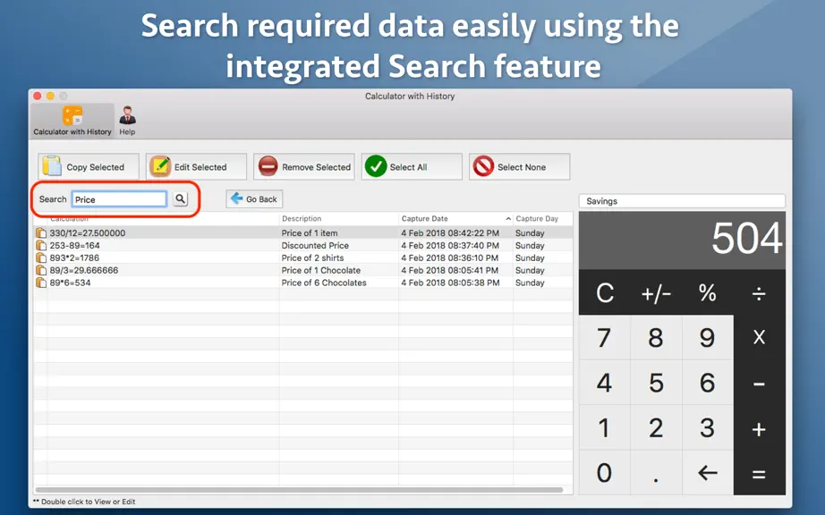Sort by the Description column header
Viewport: 825px width, 515px height.
point(339,219)
